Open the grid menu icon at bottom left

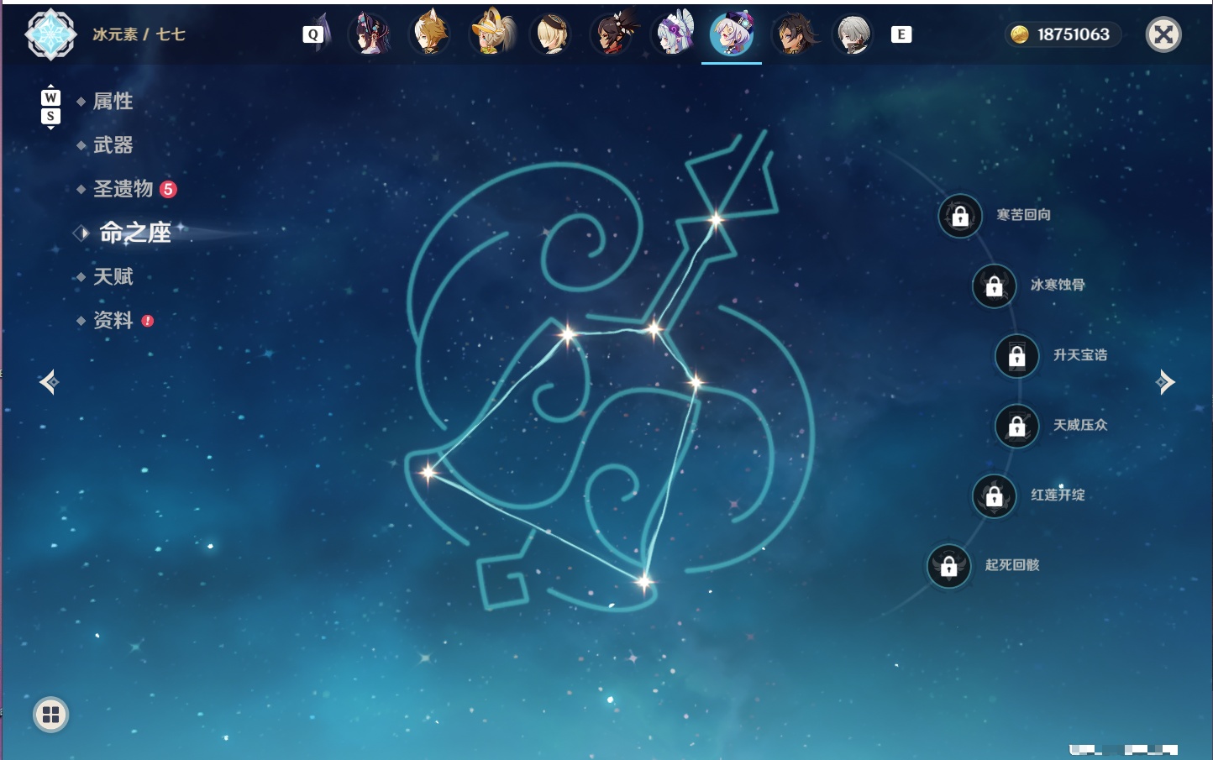(x=50, y=715)
